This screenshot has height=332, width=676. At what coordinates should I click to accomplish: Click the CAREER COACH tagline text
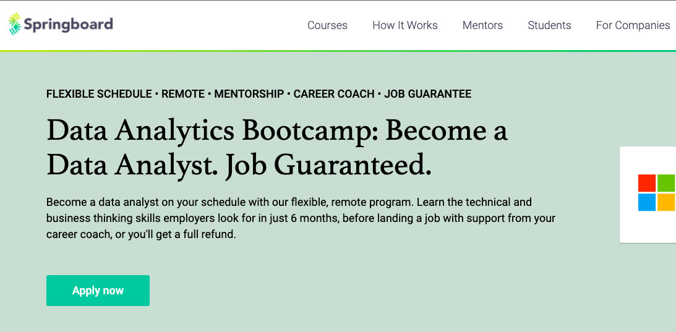334,93
